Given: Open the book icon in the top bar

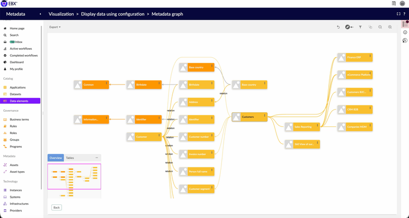Looking at the screenshot, I should click(x=394, y=4).
